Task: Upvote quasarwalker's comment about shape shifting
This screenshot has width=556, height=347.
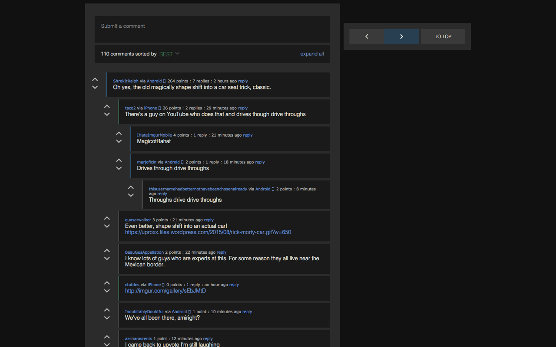Action: pos(107,218)
